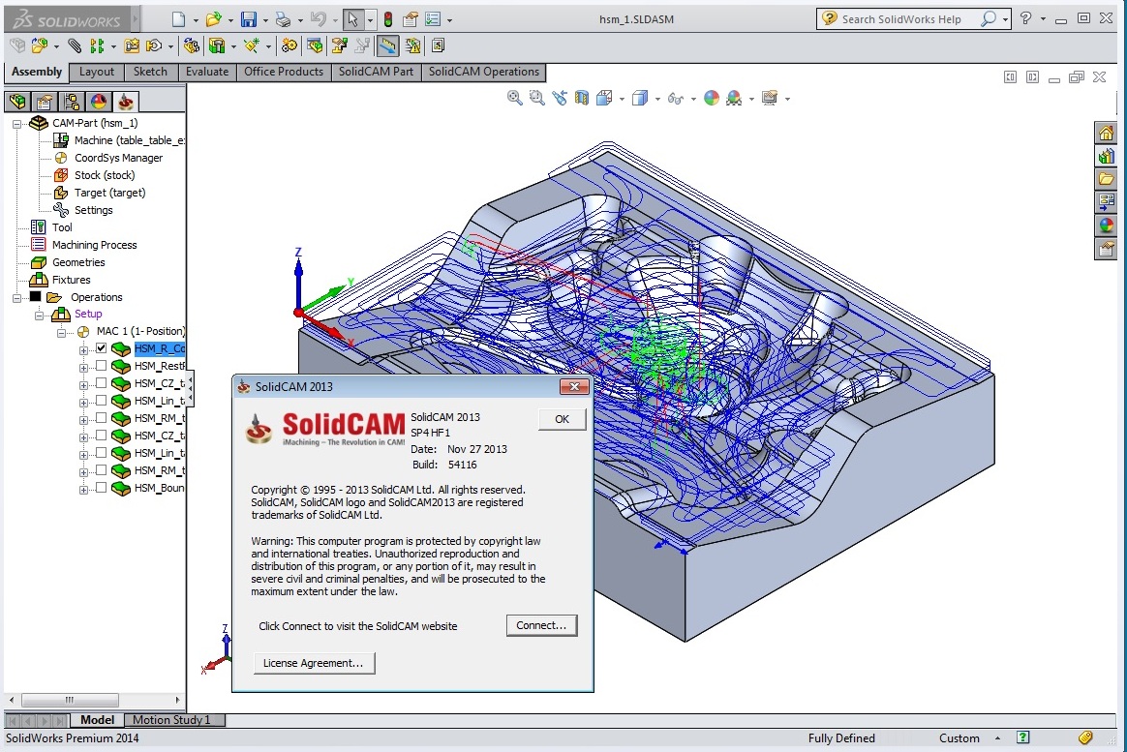Check the HSM_Rest operation checkbox

click(x=102, y=366)
